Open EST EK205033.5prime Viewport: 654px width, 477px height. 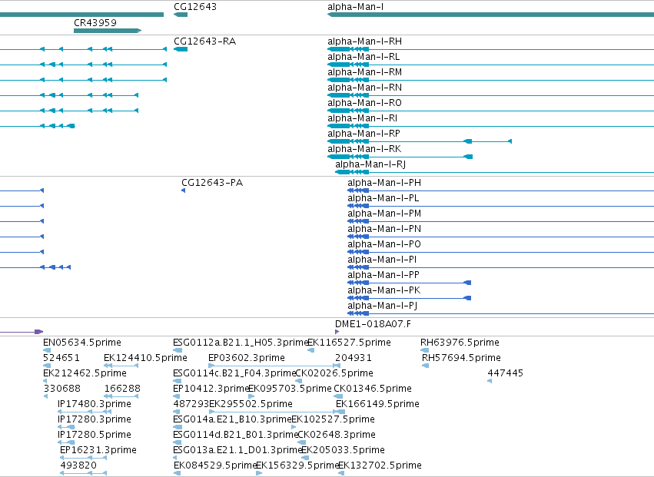point(305,458)
